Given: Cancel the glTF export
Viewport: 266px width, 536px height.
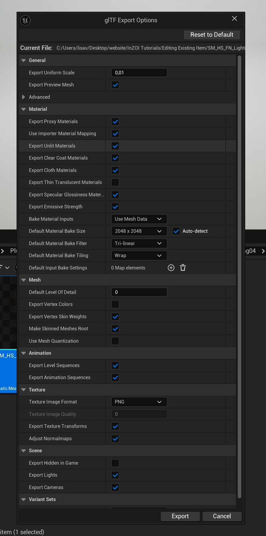Looking at the screenshot, I should [x=222, y=516].
